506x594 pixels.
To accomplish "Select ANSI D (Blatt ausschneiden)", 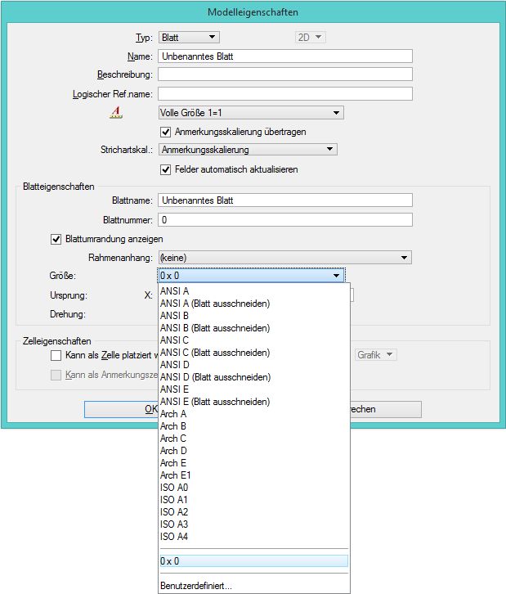I will [253, 377].
